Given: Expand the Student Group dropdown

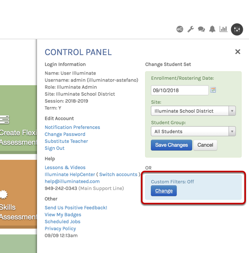Looking at the screenshot, I should point(193,131).
